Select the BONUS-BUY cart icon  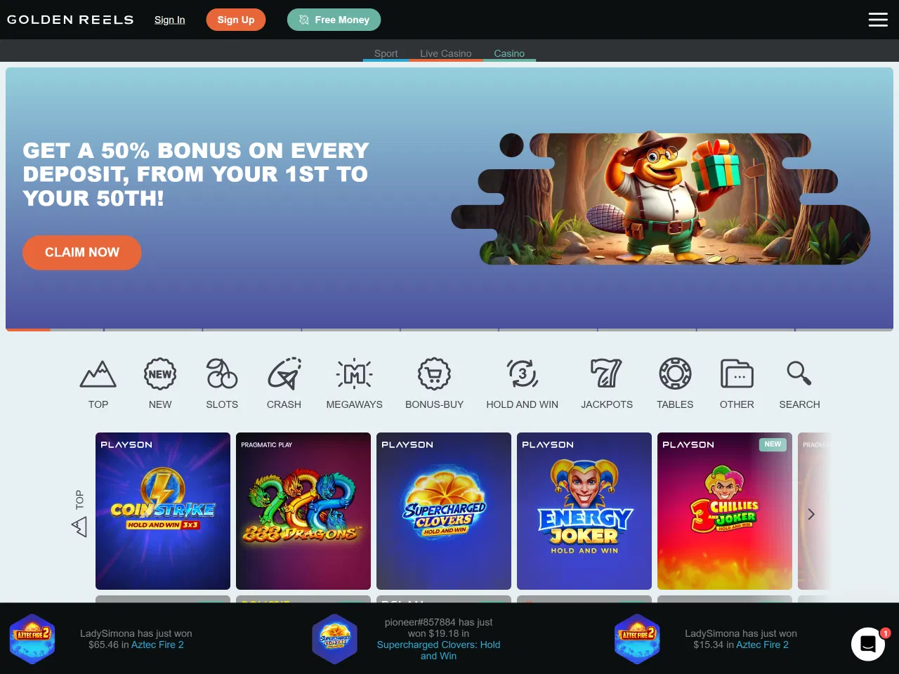[x=435, y=374]
